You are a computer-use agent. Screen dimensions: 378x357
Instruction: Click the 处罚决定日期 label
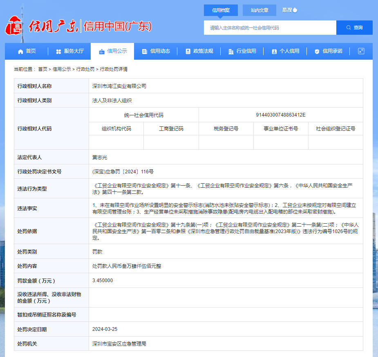[32, 330]
